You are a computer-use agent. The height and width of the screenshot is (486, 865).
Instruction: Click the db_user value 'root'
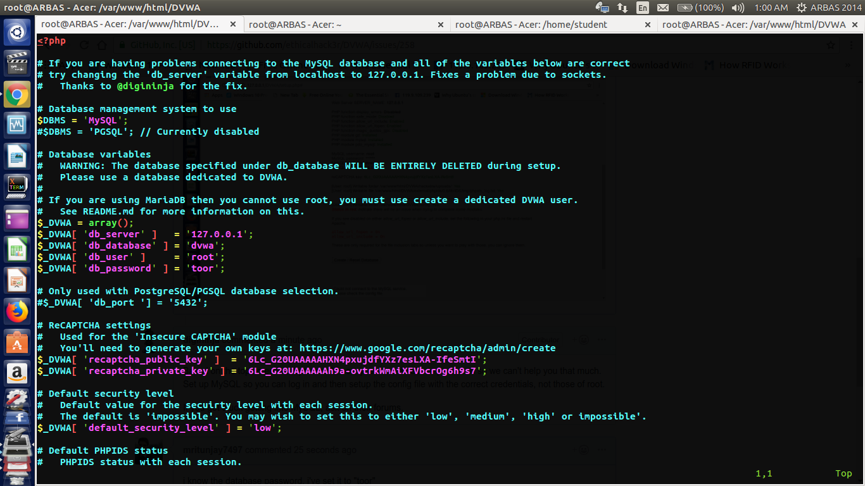205,257
